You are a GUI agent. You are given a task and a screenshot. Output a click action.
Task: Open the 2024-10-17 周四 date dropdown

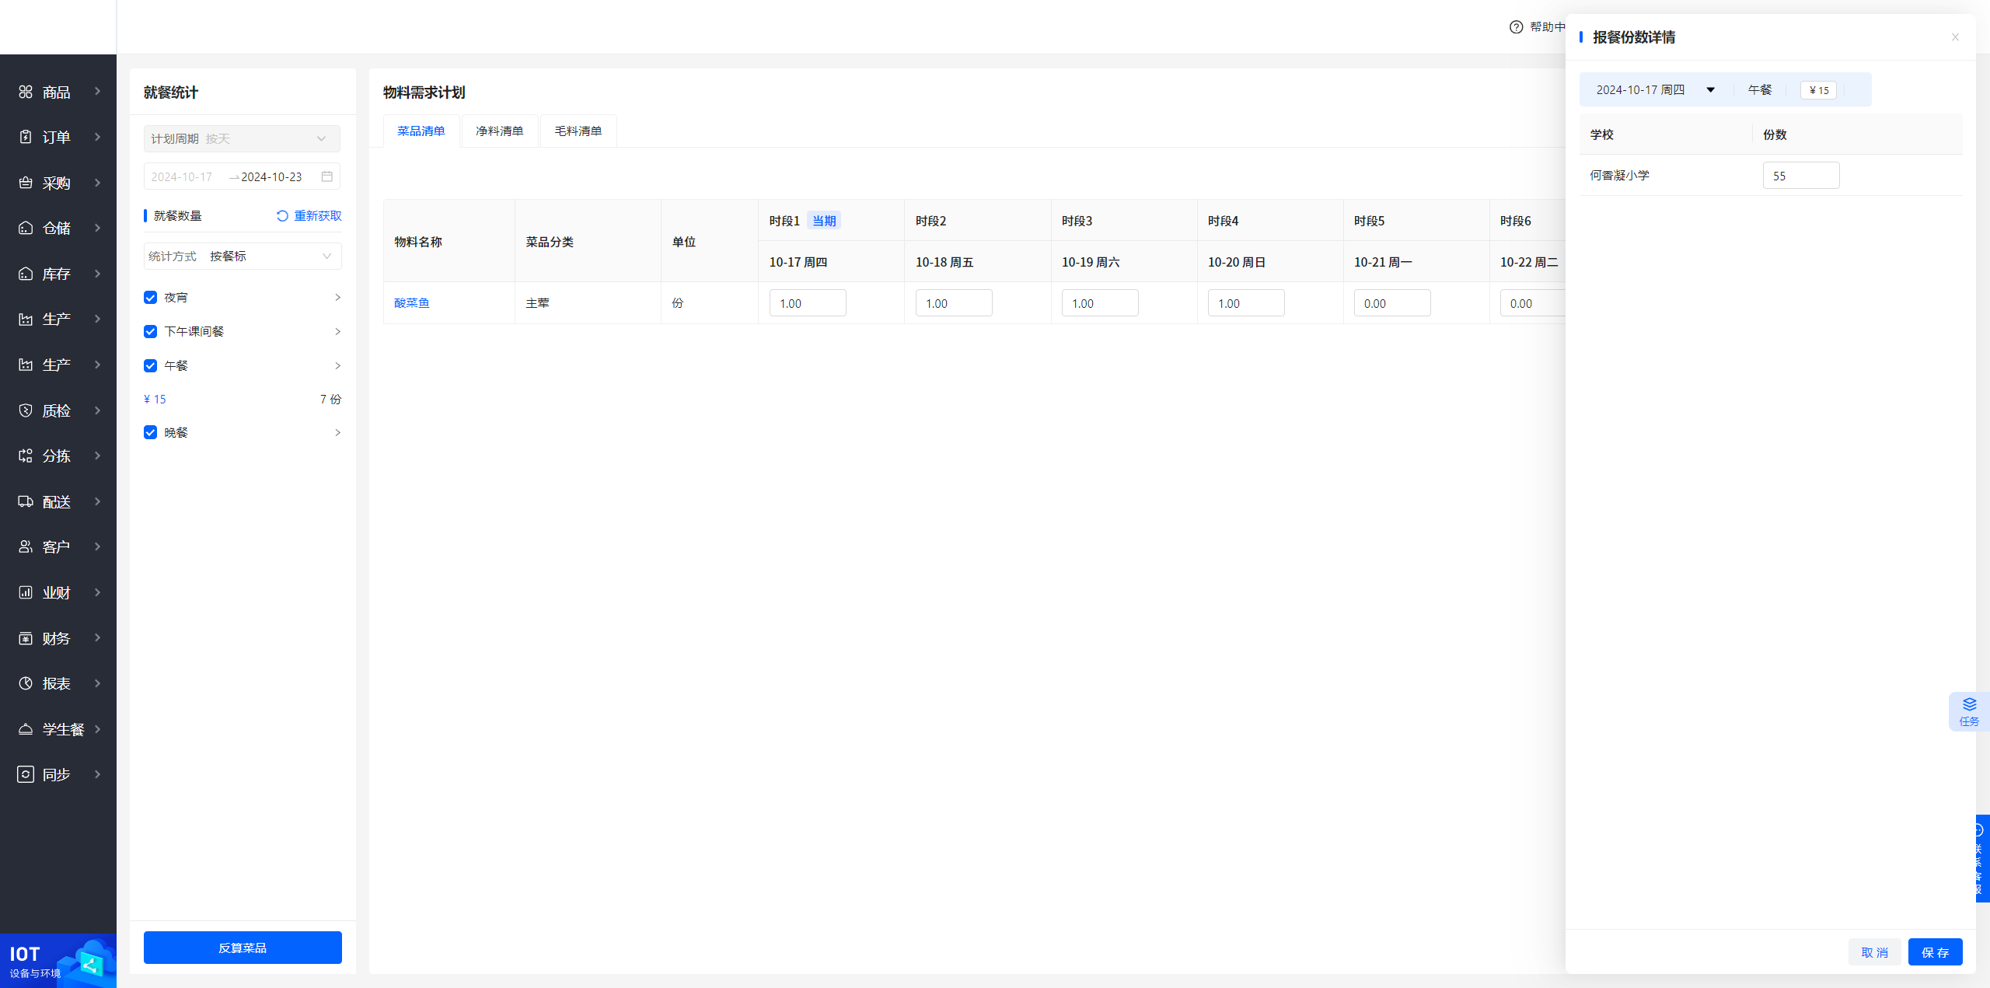(1655, 90)
